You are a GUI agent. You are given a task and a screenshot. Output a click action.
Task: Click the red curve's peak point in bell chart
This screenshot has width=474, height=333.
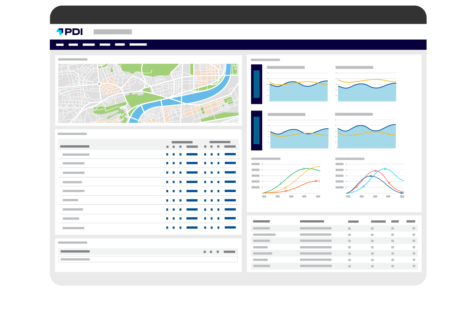[376, 171]
